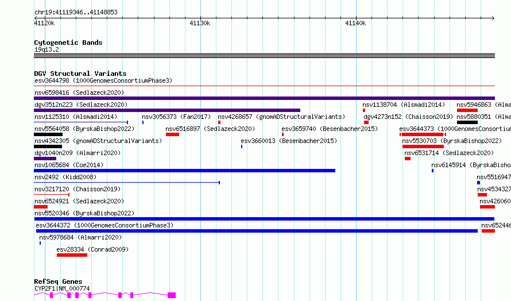Open variant esv3644798 (1000GenomesConsortiumPhase3) label
Image resolution: width=511 pixels, height=301 pixels.
(103, 80)
